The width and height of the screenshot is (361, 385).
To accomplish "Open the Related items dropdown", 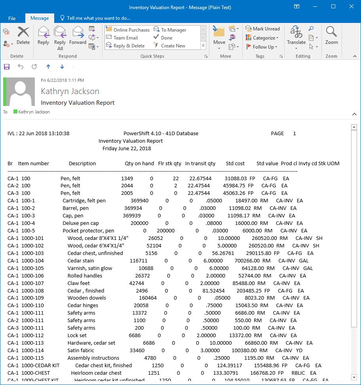I will (x=313, y=38).
